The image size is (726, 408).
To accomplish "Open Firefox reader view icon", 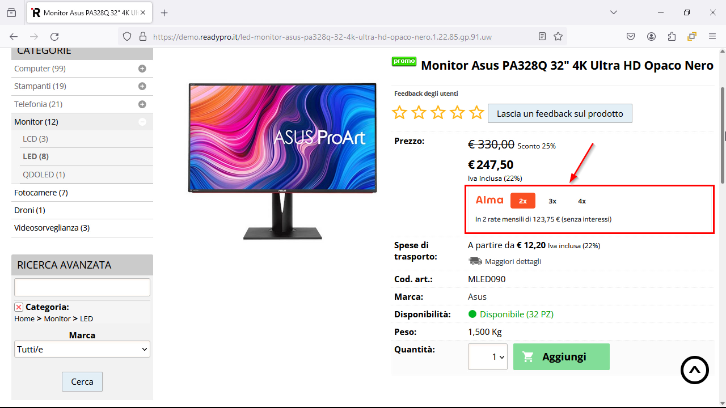I will 542,36.
